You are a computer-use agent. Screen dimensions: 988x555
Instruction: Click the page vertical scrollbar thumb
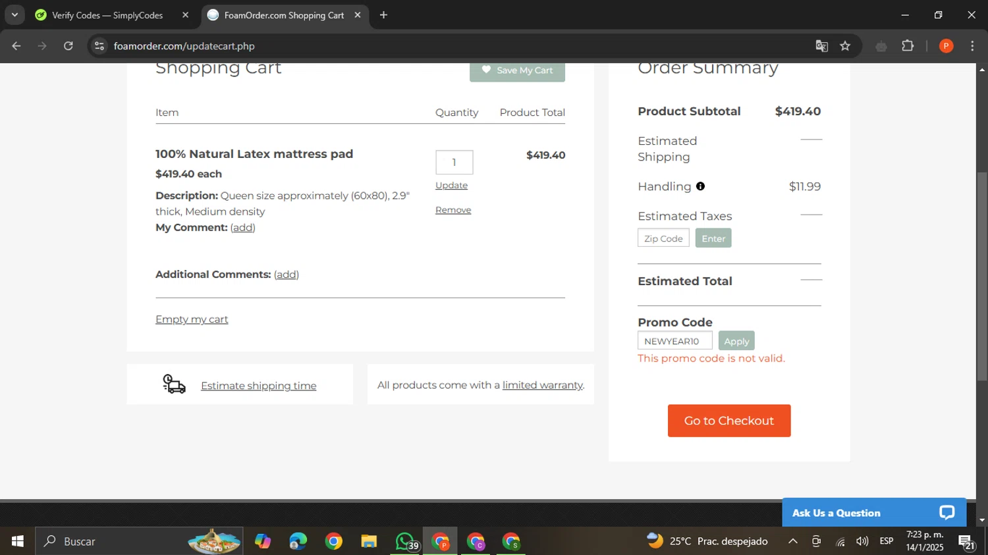pos(982,277)
